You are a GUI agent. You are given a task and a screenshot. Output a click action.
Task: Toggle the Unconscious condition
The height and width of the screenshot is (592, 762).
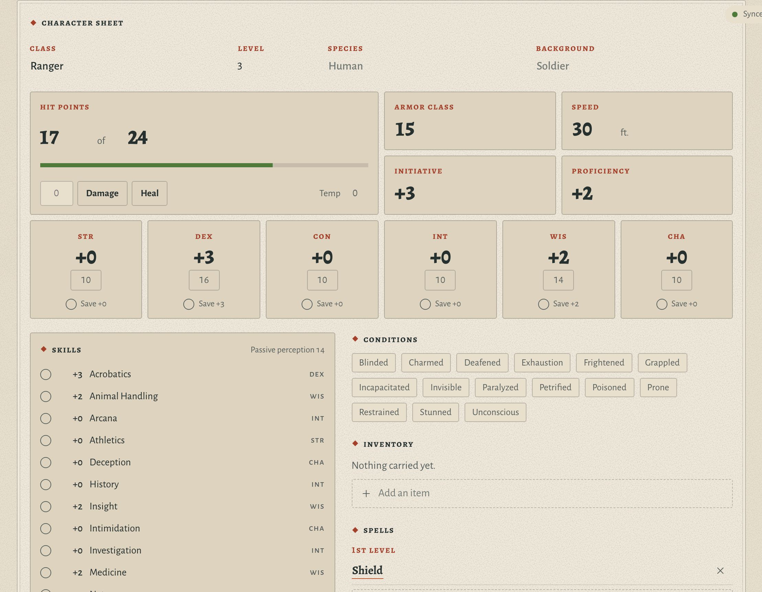tap(495, 412)
